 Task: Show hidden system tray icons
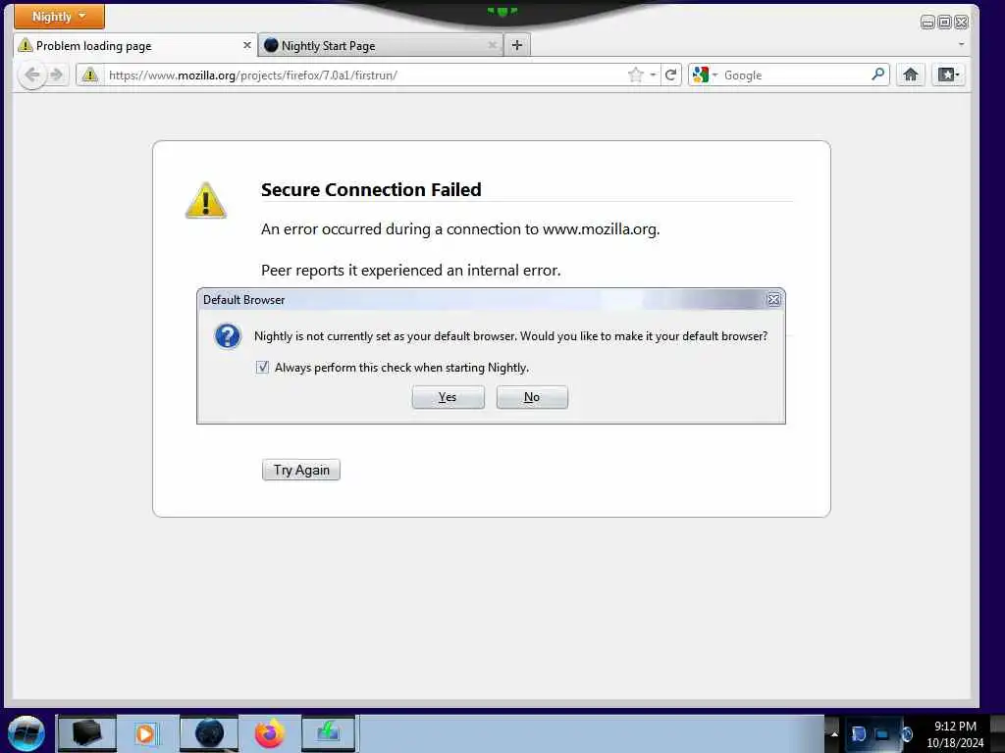834,734
